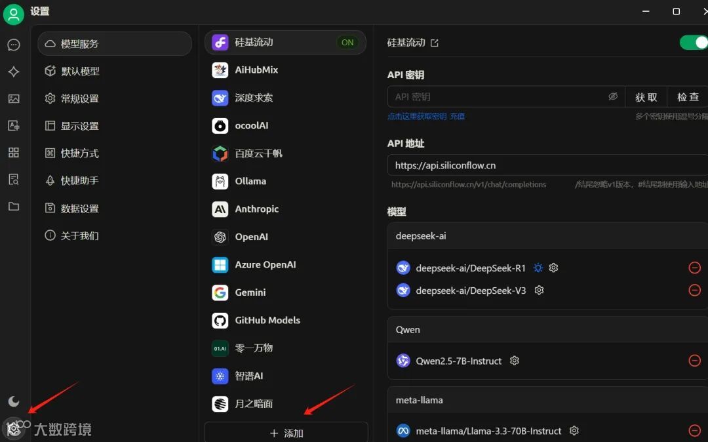The image size is (708, 442).
Task: Toggle dark theme moon icon
Action: pos(14,401)
